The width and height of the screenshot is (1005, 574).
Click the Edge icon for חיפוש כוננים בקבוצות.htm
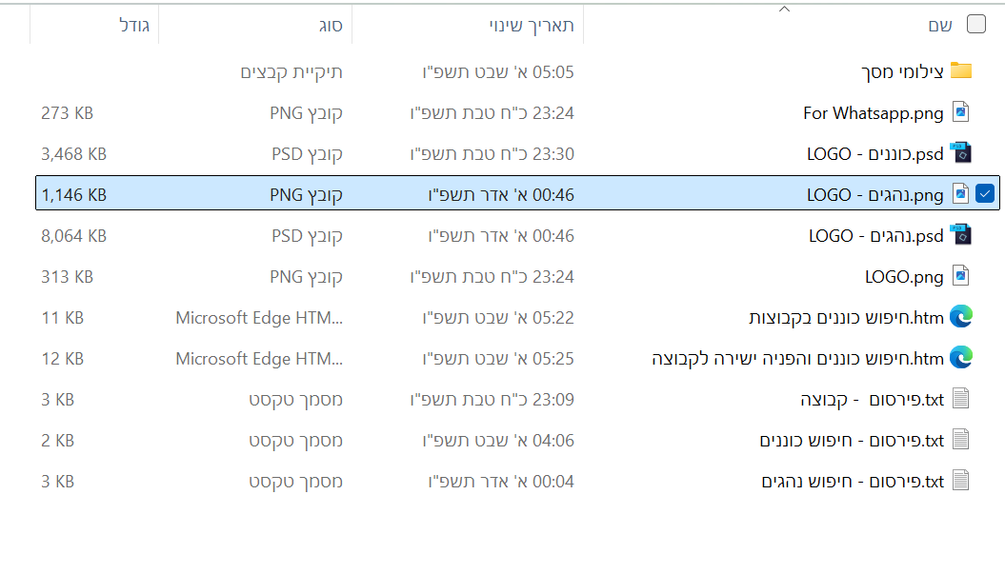click(x=960, y=316)
